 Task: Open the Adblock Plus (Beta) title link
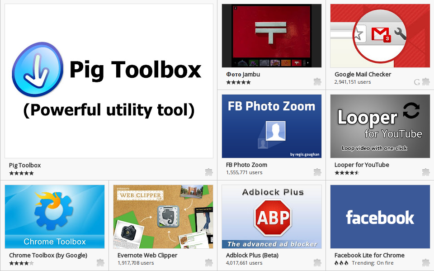point(252,255)
